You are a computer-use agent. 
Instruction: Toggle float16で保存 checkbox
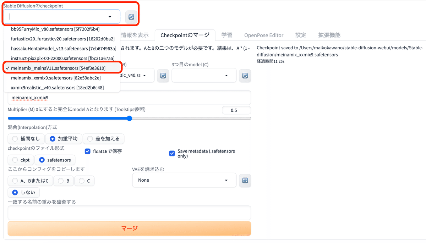(88, 151)
